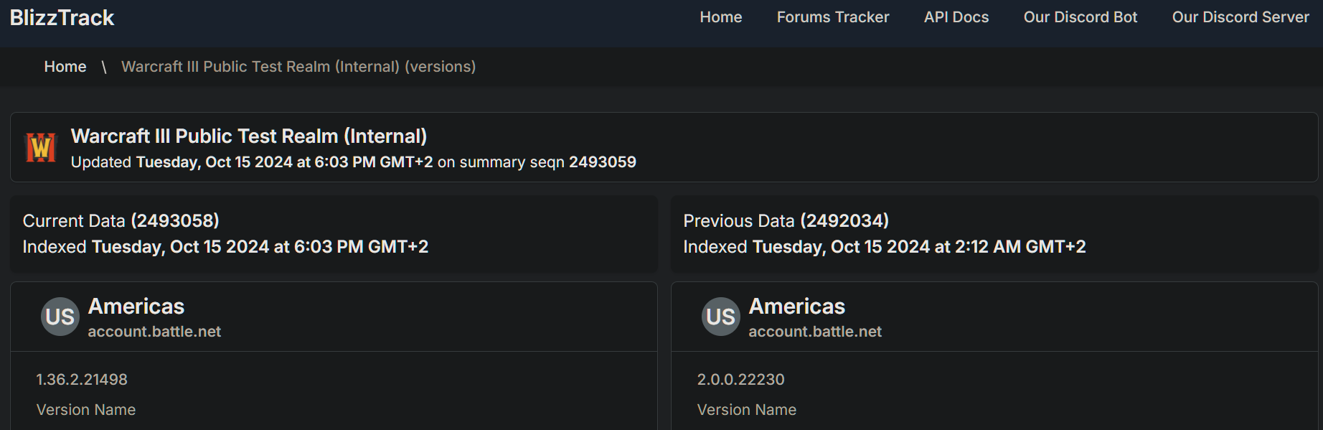Viewport: 1323px width, 430px height.
Task: Click version number 2.0.0.22230
Action: point(740,379)
